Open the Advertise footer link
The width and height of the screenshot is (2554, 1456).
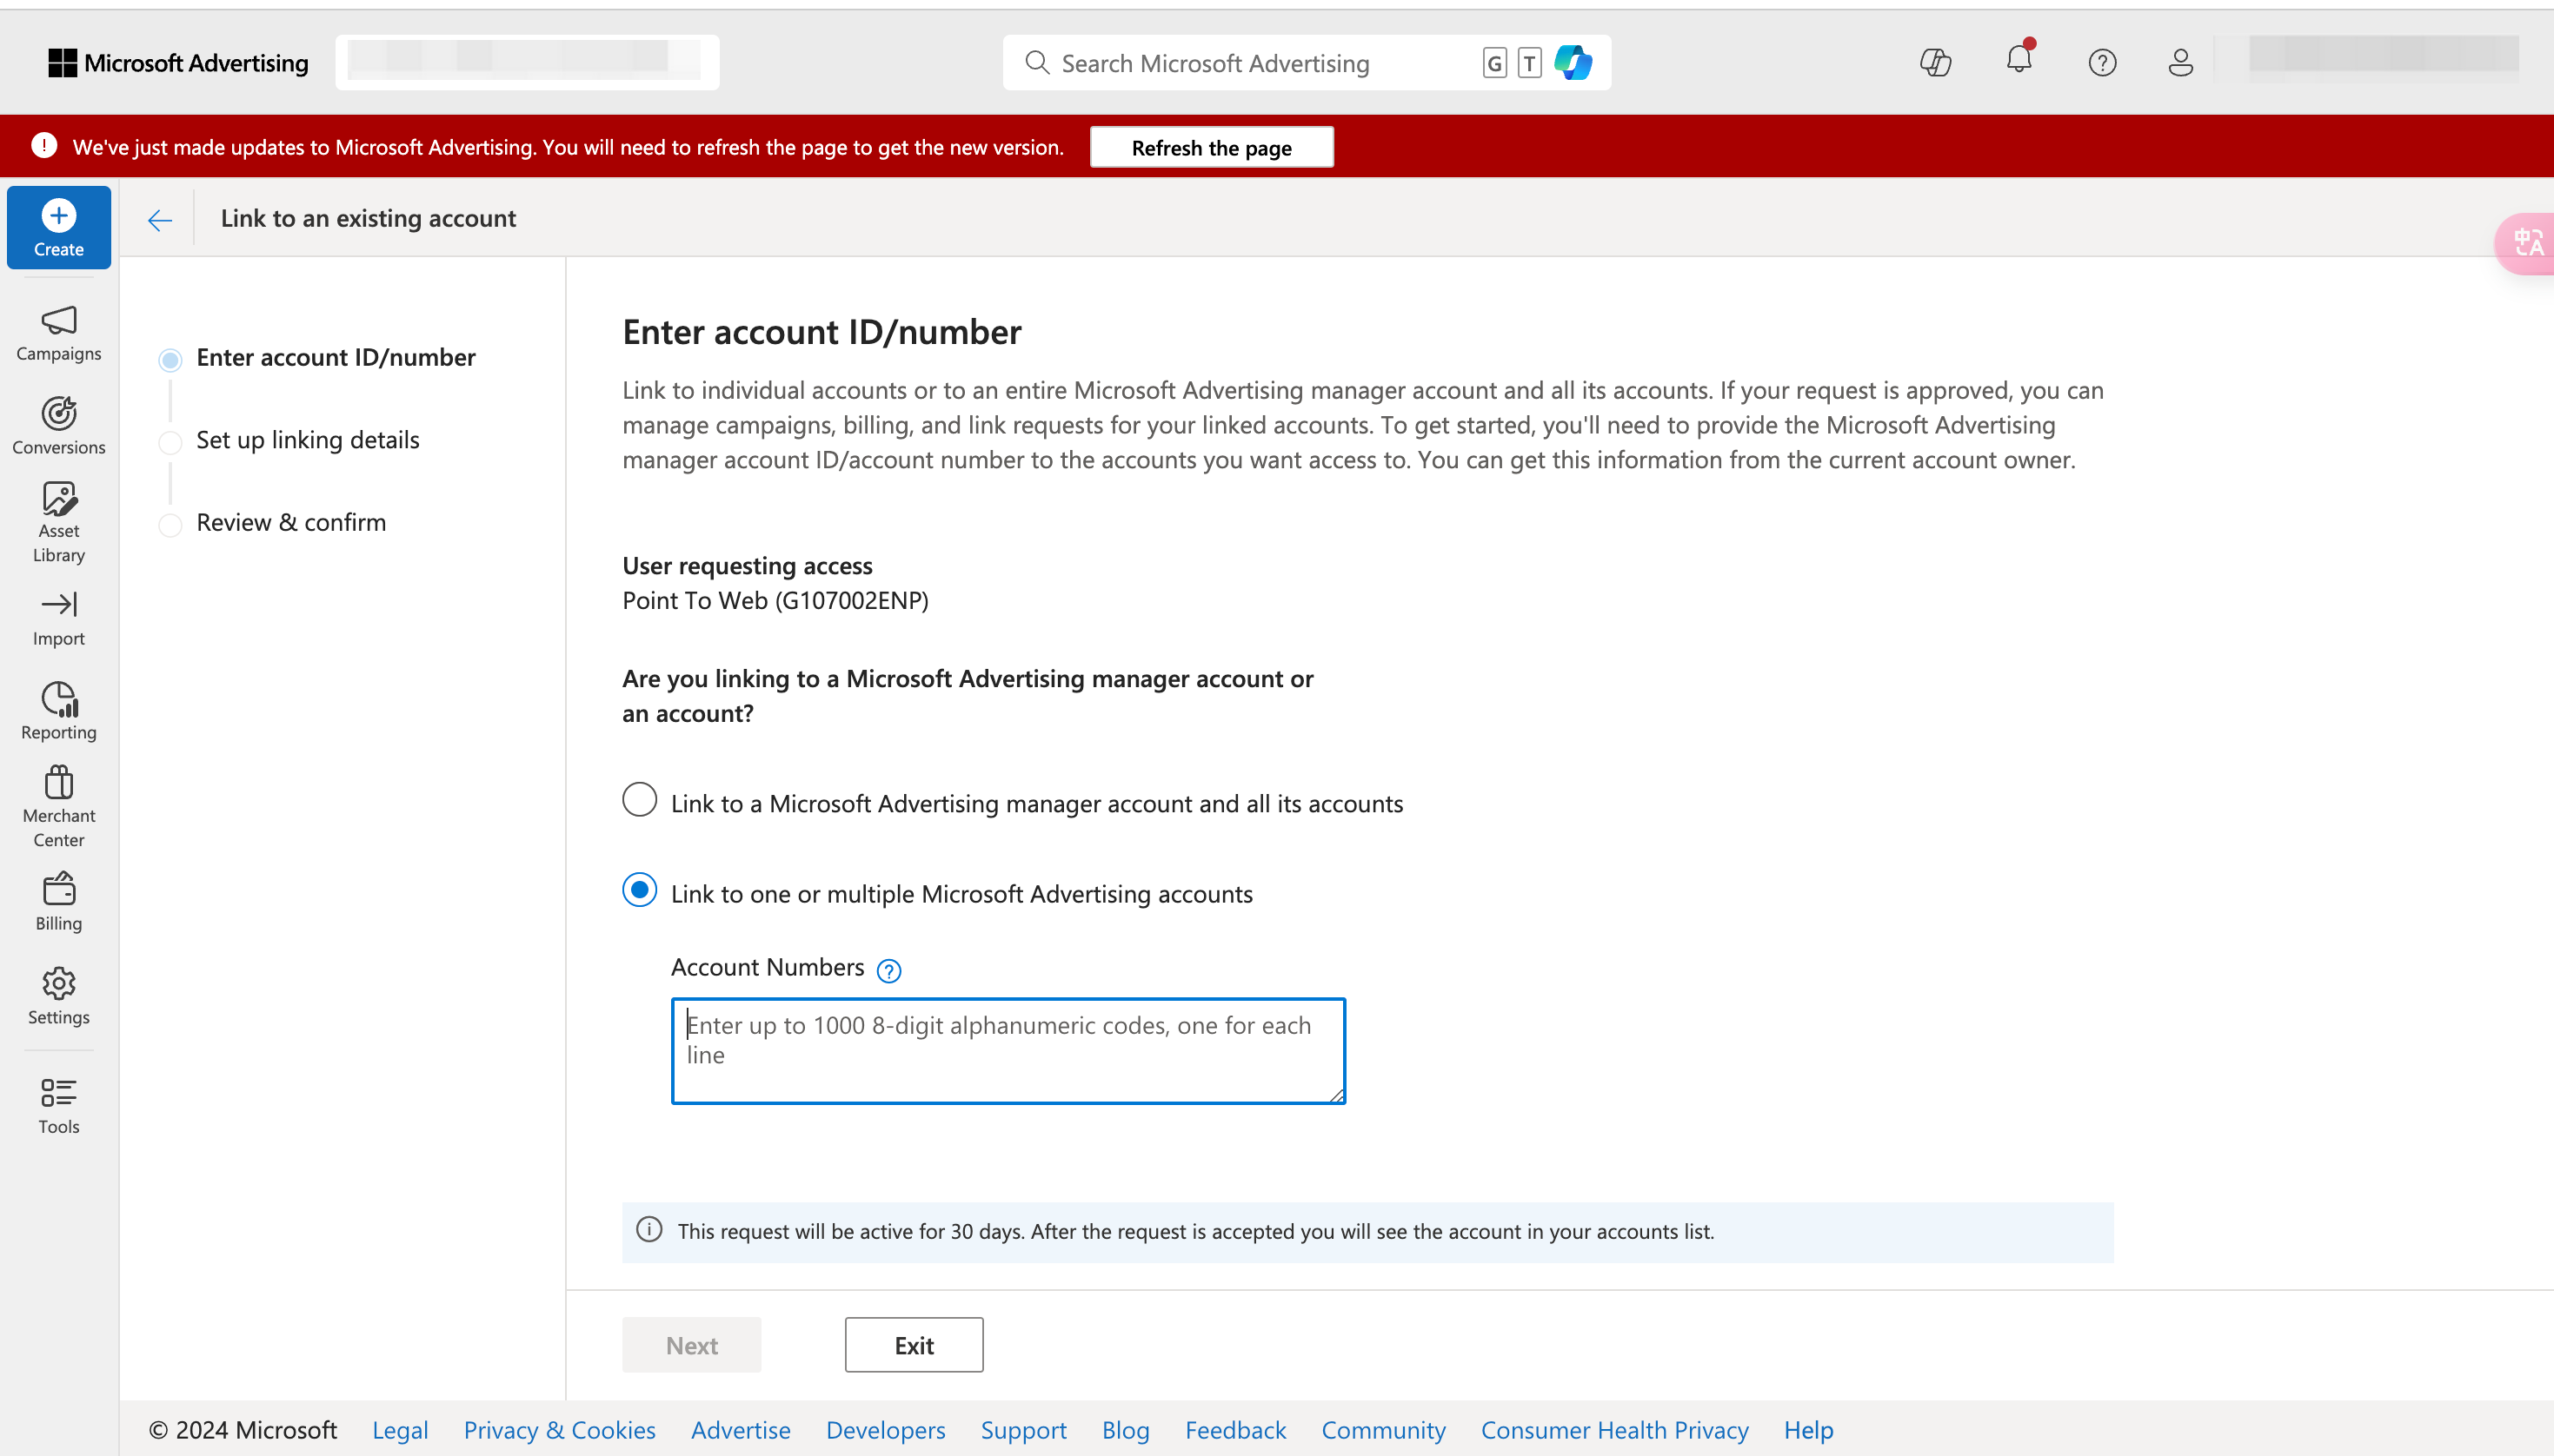click(741, 1430)
